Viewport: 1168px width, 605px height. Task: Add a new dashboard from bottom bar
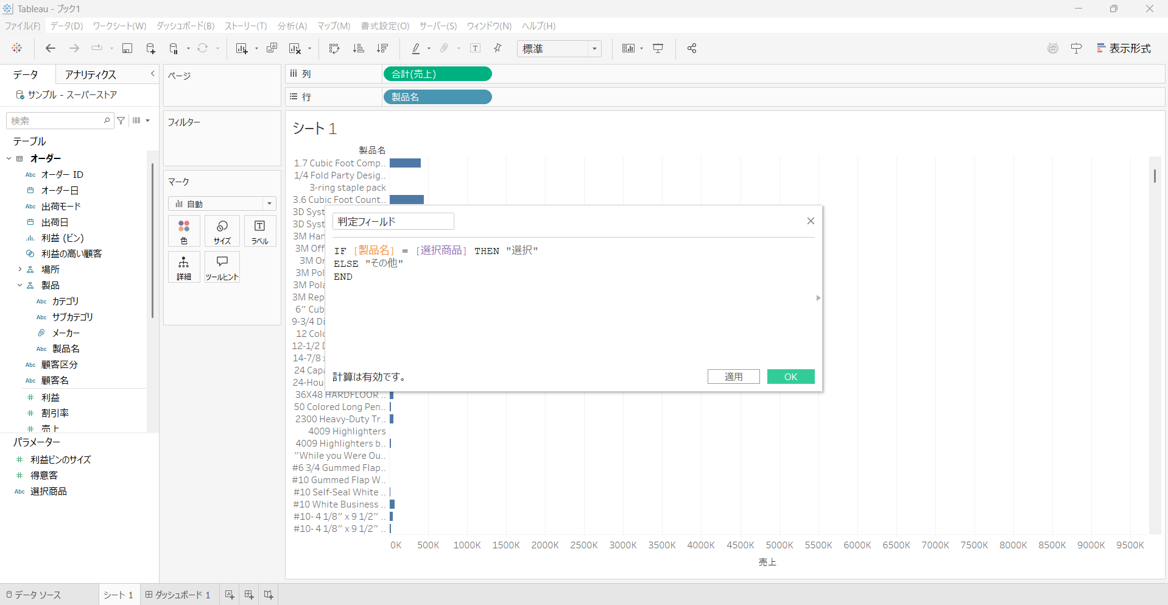[x=249, y=595]
